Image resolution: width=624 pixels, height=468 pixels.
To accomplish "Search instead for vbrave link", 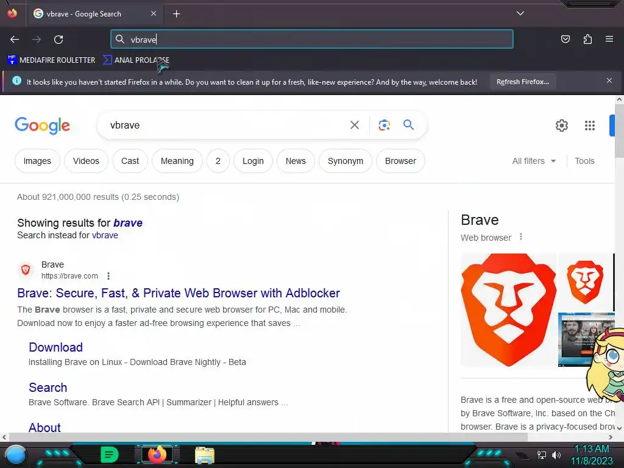I will click(x=105, y=235).
